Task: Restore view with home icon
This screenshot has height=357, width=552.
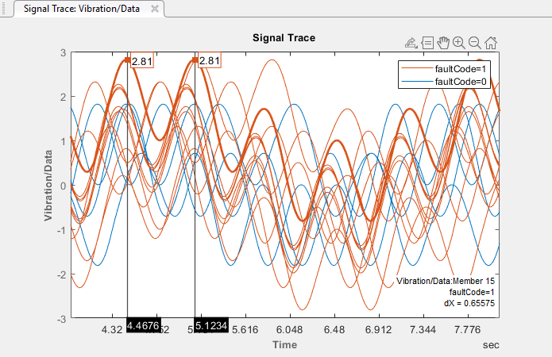Action: coord(491,43)
